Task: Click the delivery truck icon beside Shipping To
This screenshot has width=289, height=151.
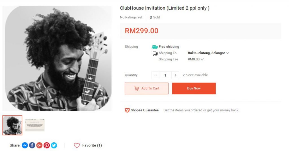Action: point(155,53)
